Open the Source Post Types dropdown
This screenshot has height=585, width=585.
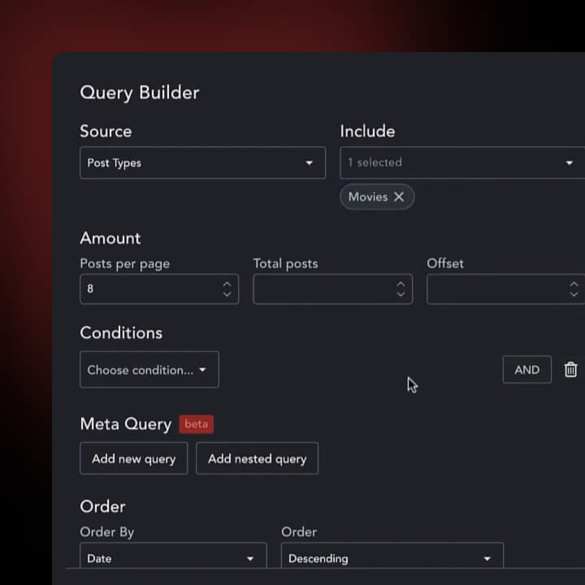pos(202,162)
